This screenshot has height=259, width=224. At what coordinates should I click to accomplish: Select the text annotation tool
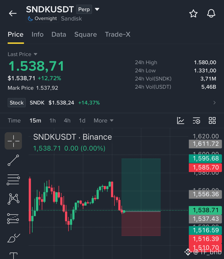pos(13,255)
